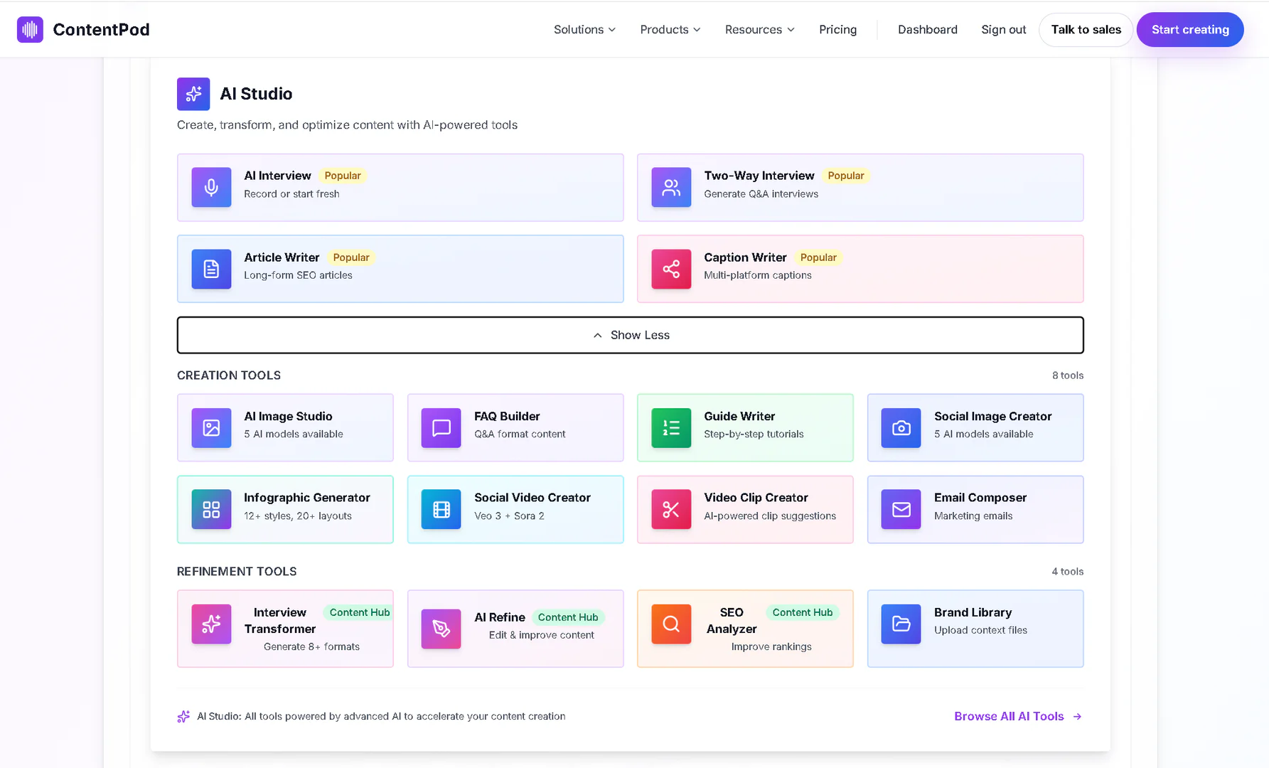
Task: Click the SEO Analyzer magnifier icon
Action: click(x=671, y=624)
